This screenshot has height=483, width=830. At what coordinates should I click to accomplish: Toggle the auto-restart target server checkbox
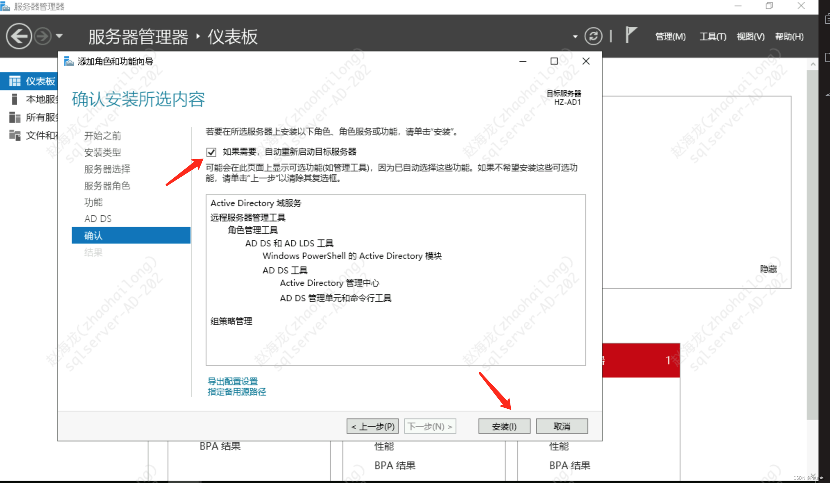(211, 152)
